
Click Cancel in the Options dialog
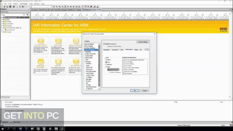[x=145, y=91]
